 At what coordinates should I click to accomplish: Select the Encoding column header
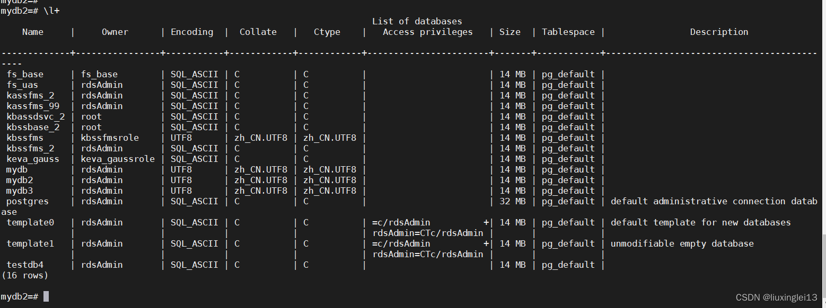click(x=192, y=32)
